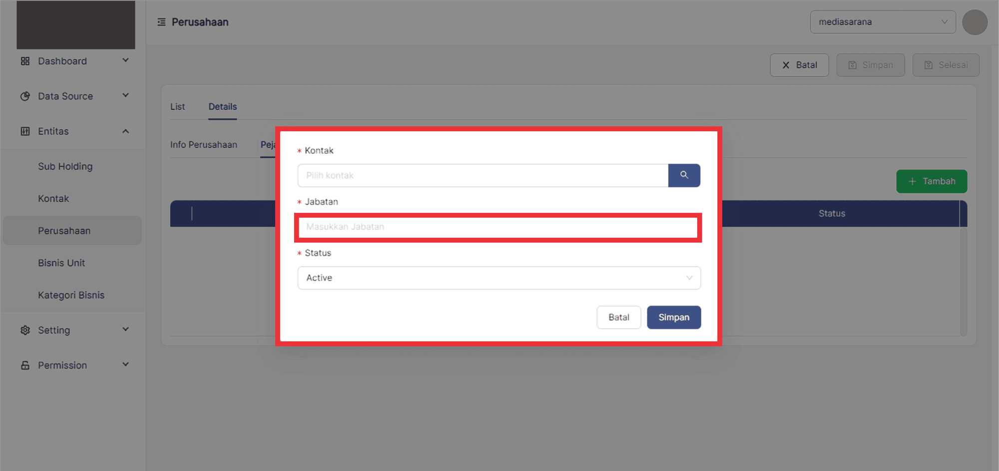Click the Entitas building icon
Viewport: 999px width, 471px height.
click(x=25, y=131)
